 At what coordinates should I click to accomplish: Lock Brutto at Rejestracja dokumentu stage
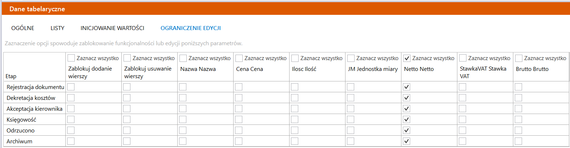[518, 87]
